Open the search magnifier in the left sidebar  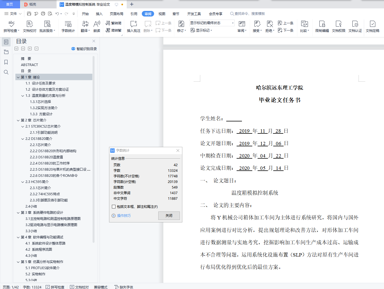(6, 72)
